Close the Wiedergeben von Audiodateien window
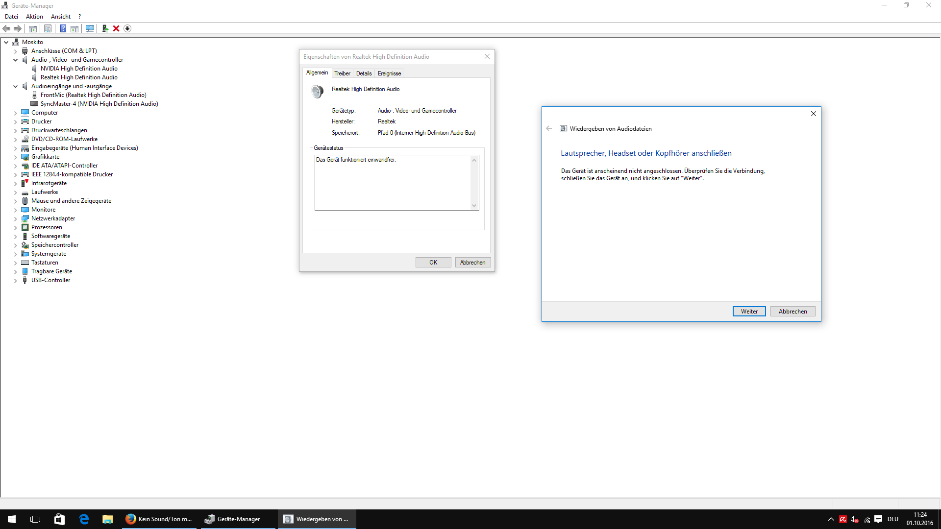This screenshot has height=529, width=941. tap(814, 114)
